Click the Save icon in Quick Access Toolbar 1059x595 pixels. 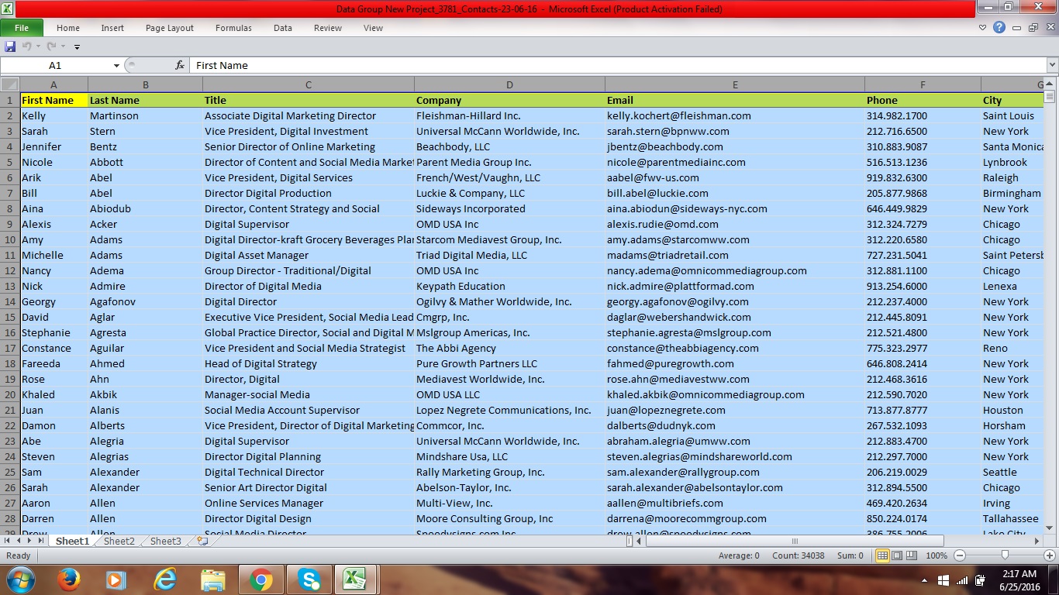[10, 46]
